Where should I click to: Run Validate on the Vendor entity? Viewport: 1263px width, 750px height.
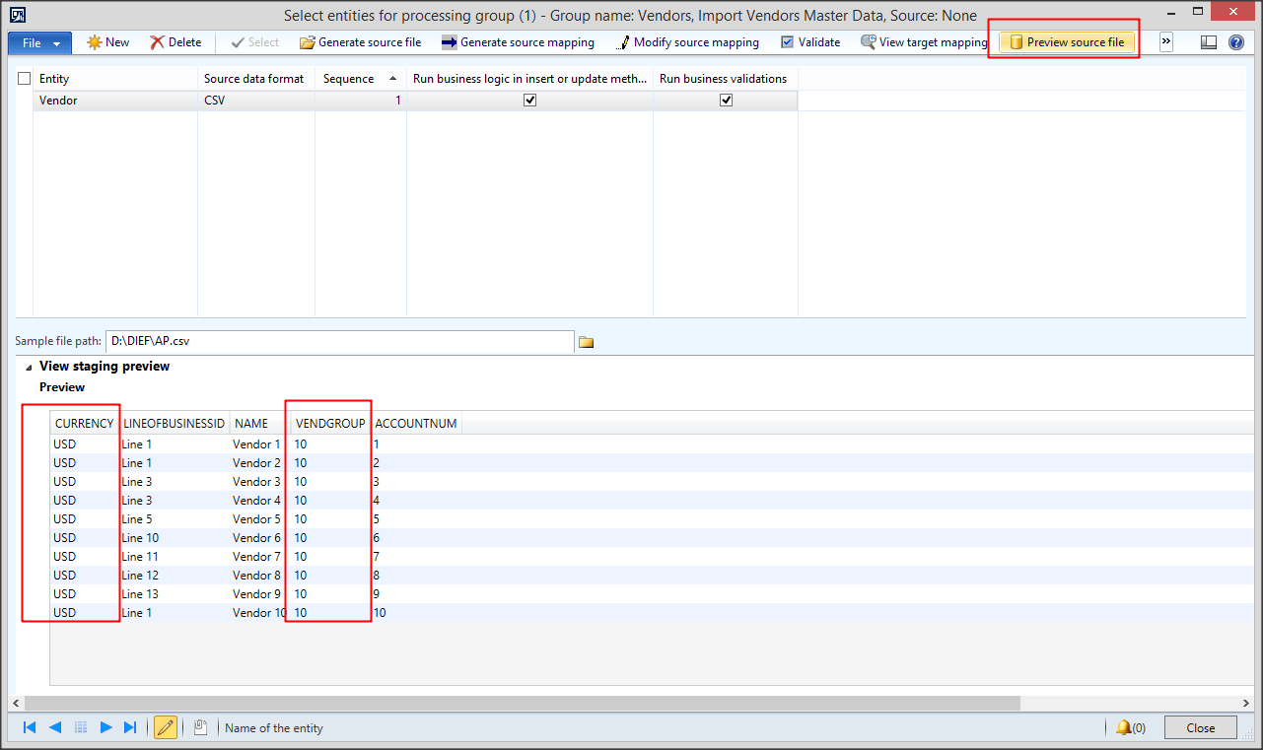tap(808, 42)
